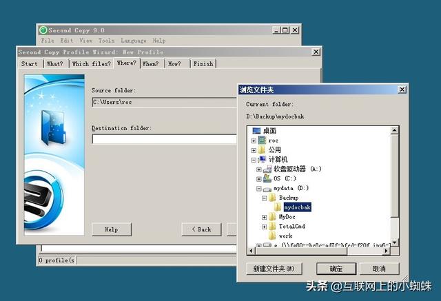Image resolution: width=441 pixels, height=301 pixels.
Task: Select TotalCmd in the folder tree
Action: [x=291, y=226]
